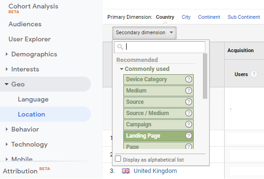Collapse the Commonly used group
The width and height of the screenshot is (264, 179).
tap(121, 69)
